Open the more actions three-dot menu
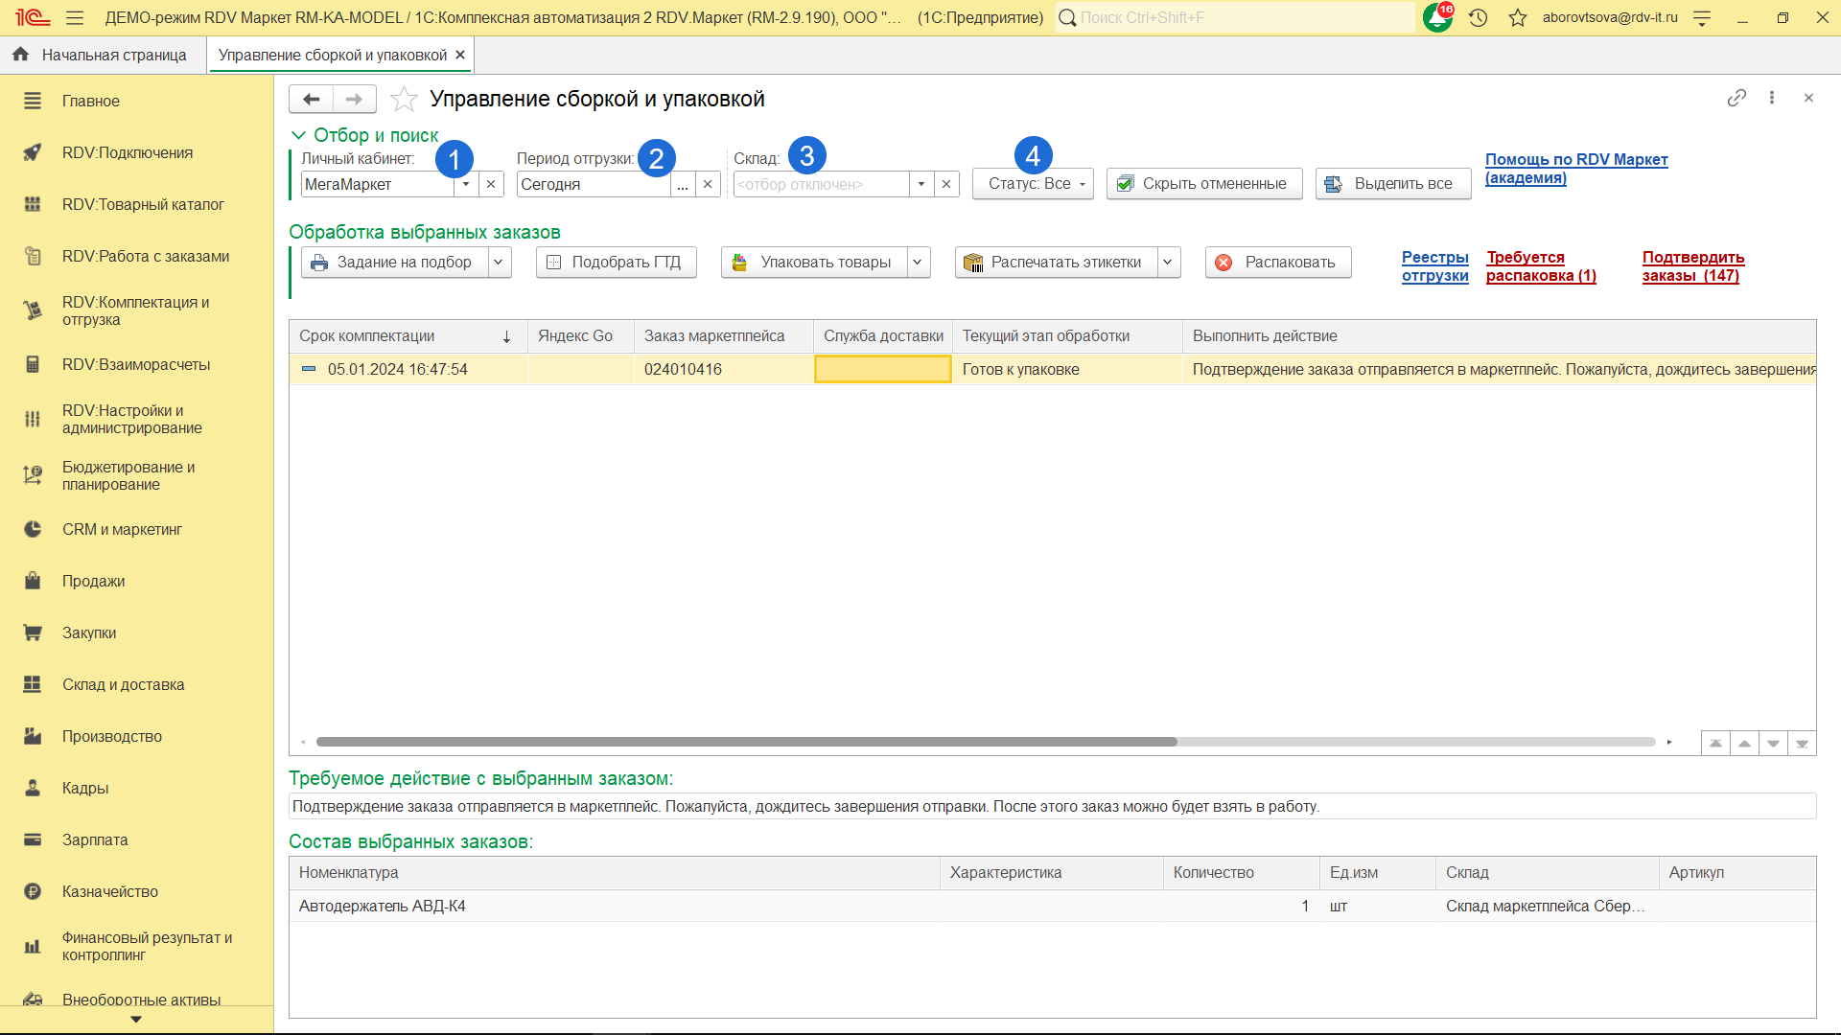This screenshot has width=1841, height=1035. click(x=1772, y=98)
